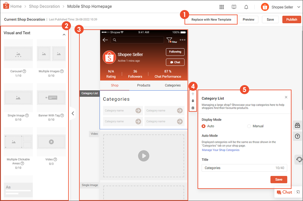The height and width of the screenshot is (201, 303).
Task: Switch to Manual display mode
Action: click(x=249, y=126)
